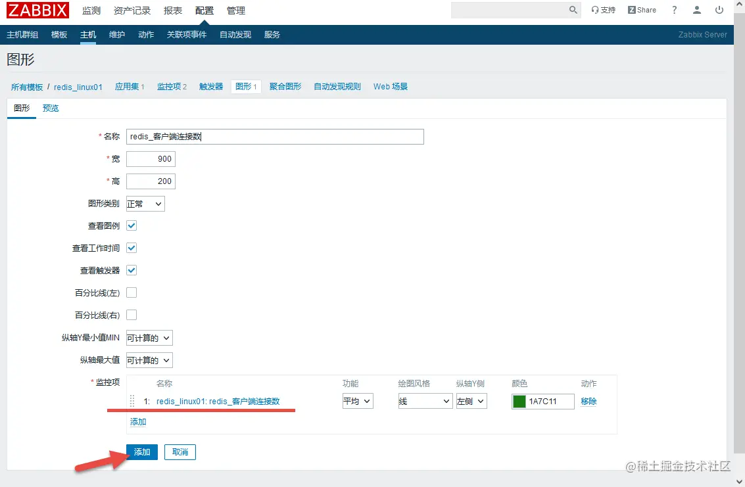The height and width of the screenshot is (487, 745).
Task: Open the 监测 top menu
Action: click(91, 11)
